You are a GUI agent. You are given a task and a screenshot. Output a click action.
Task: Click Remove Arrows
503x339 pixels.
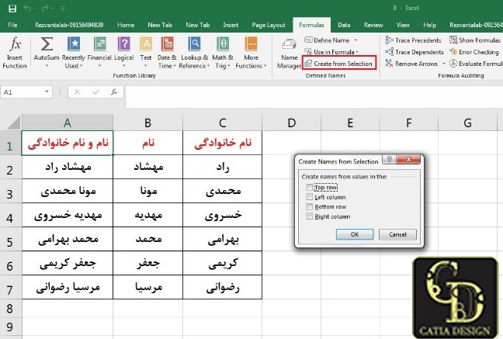[411, 64]
